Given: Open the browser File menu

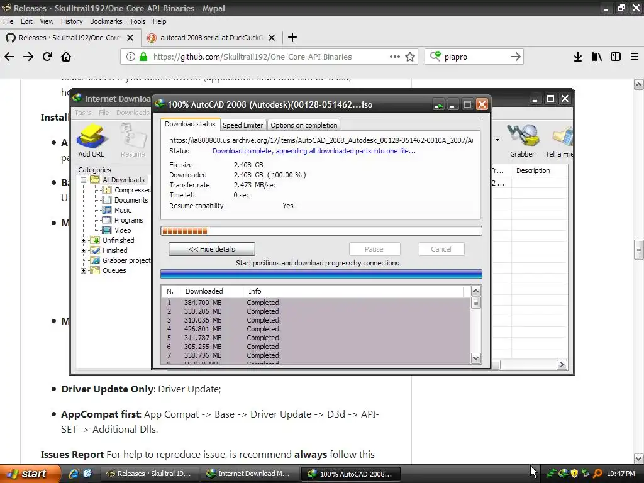Looking at the screenshot, I should coord(8,21).
